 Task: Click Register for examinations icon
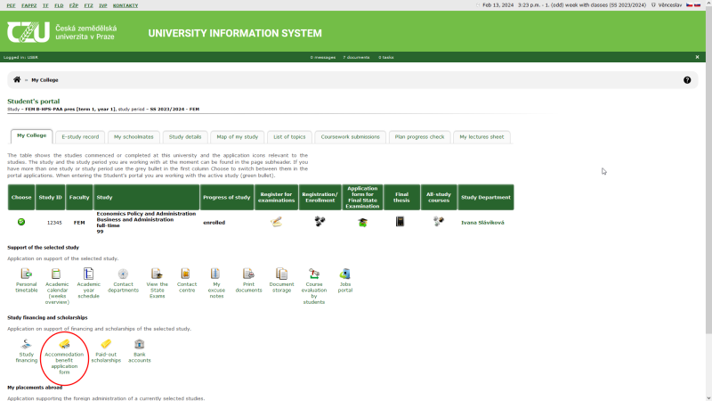(276, 222)
